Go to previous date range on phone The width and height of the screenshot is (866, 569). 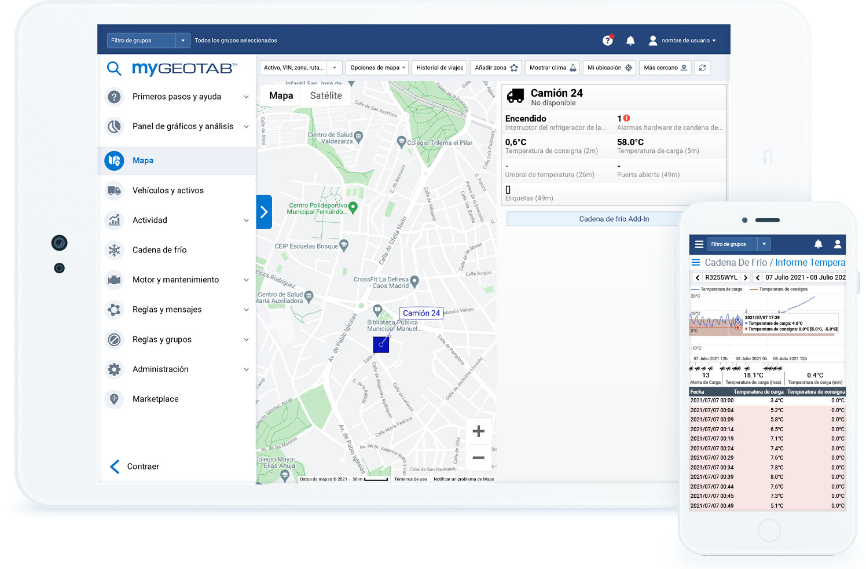click(x=758, y=277)
